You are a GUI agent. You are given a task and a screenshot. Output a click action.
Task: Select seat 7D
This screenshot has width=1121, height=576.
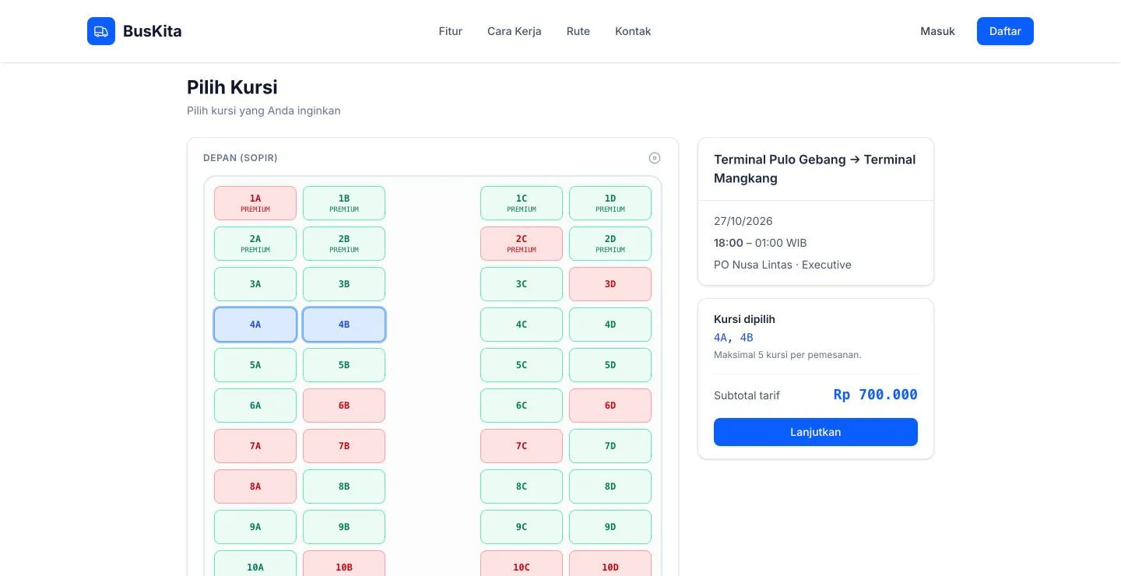(610, 446)
